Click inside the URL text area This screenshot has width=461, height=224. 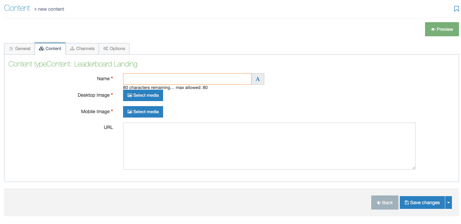269,146
